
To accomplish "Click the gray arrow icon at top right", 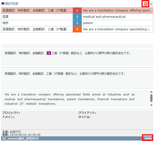I will pos(151,4).
